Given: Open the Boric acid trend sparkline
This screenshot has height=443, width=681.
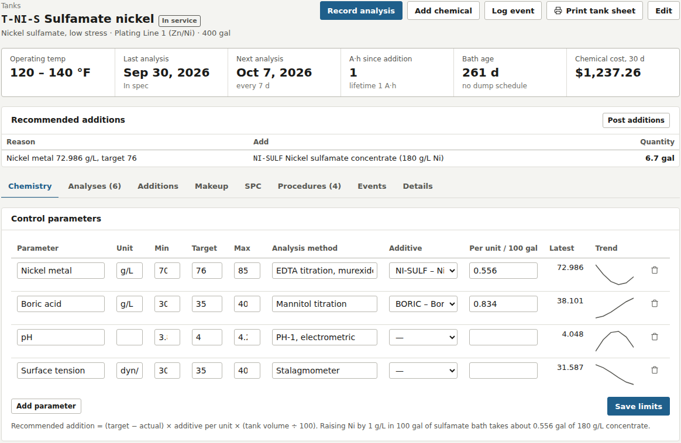Looking at the screenshot, I should coord(614,307).
